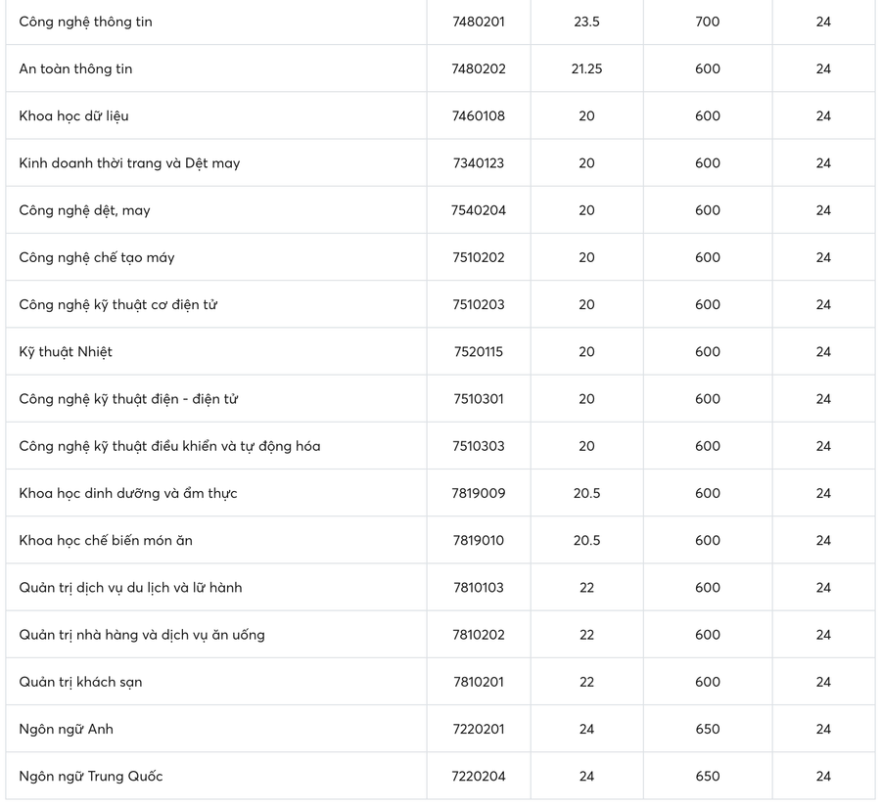Select Kỹ thuật Nhiệt row name
The width and height of the screenshot is (881, 806).
[66, 351]
